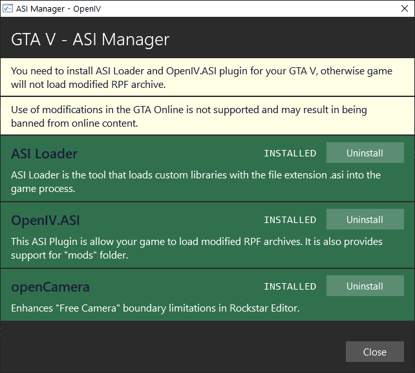
Task: Uninstall the ASI Loader component
Action: point(365,153)
